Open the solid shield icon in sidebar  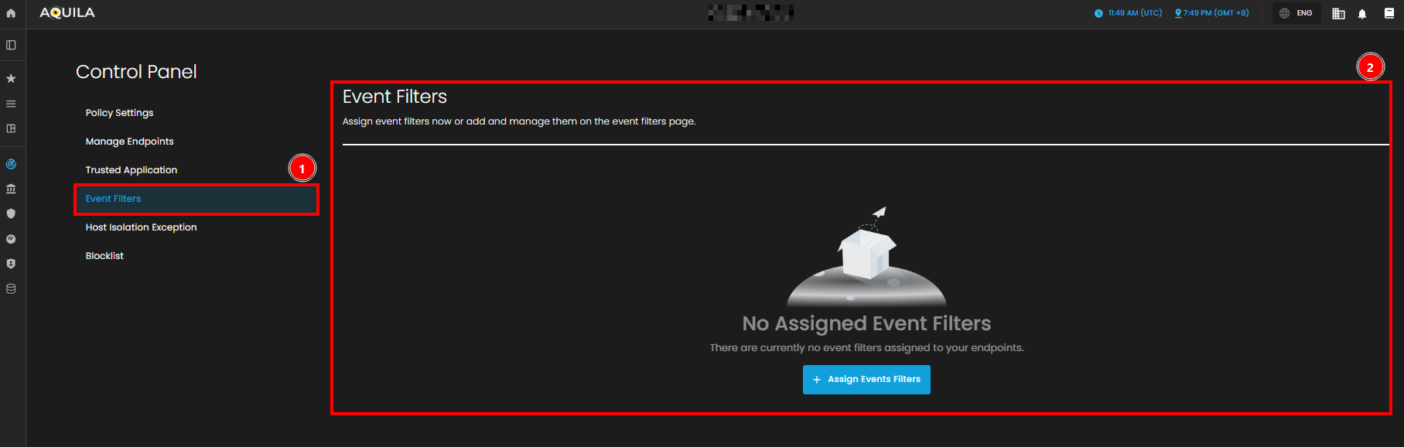(x=11, y=213)
